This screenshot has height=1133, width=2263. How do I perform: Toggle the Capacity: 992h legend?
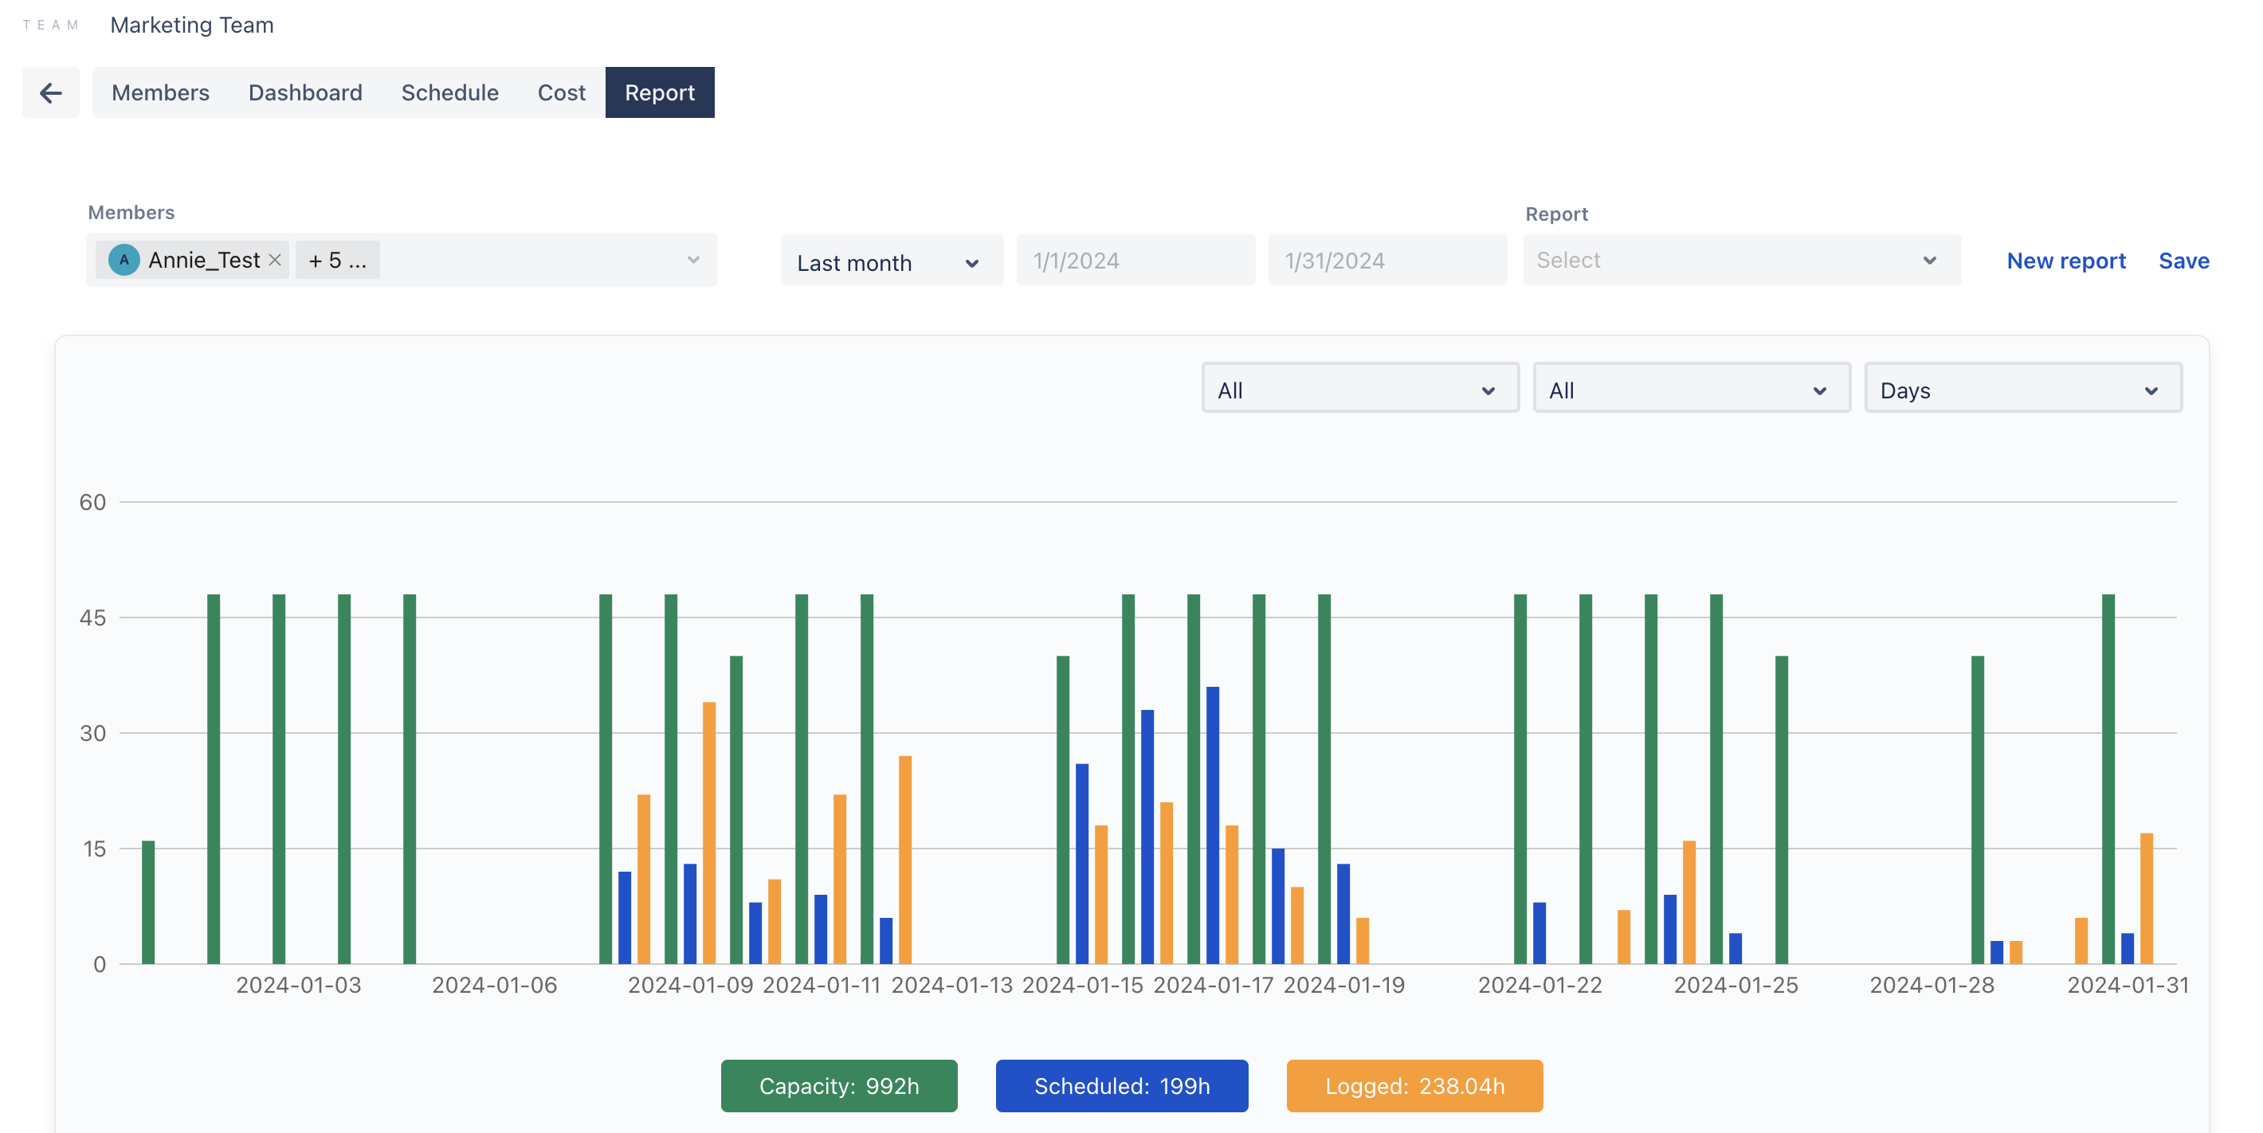coord(839,1085)
